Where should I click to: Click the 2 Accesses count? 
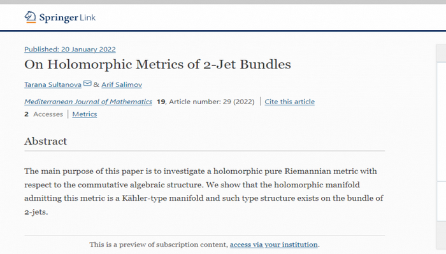[43, 114]
